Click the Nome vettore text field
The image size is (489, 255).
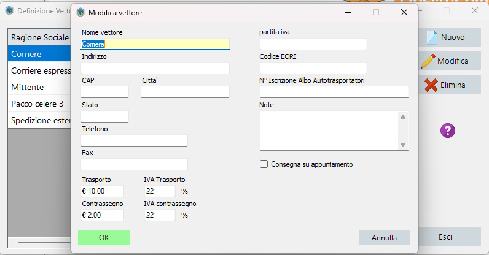point(155,44)
